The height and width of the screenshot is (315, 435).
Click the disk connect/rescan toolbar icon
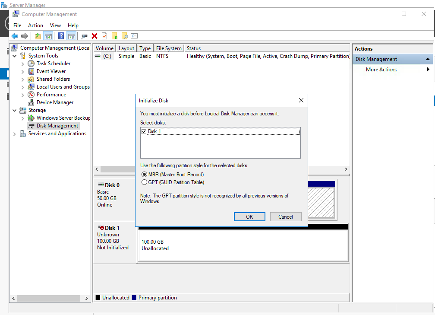pos(84,36)
